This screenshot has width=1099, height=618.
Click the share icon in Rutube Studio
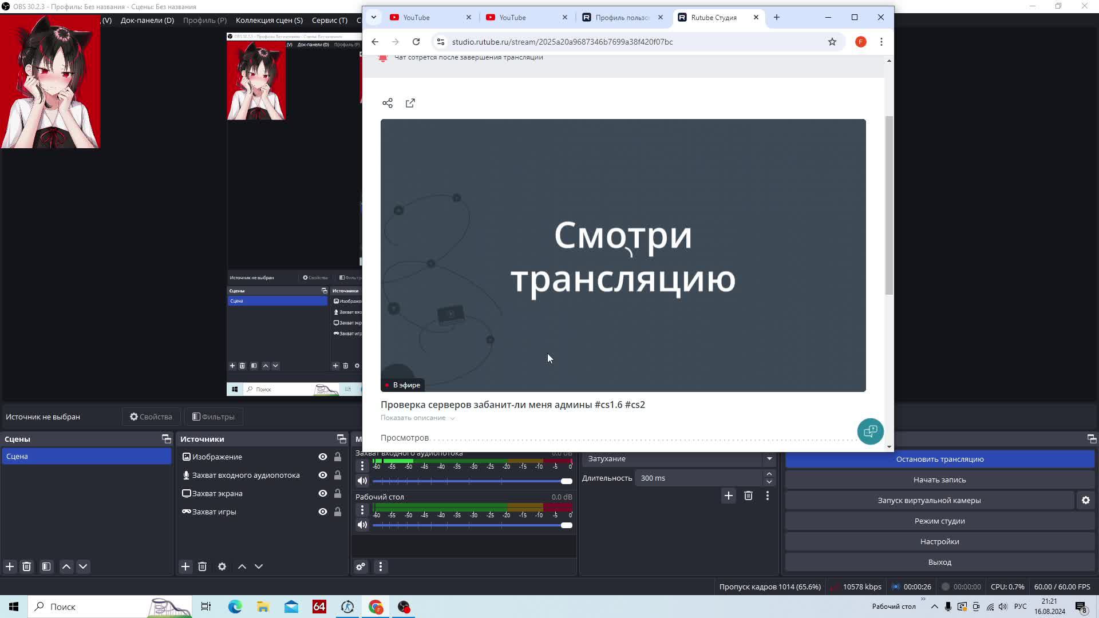coord(388,103)
